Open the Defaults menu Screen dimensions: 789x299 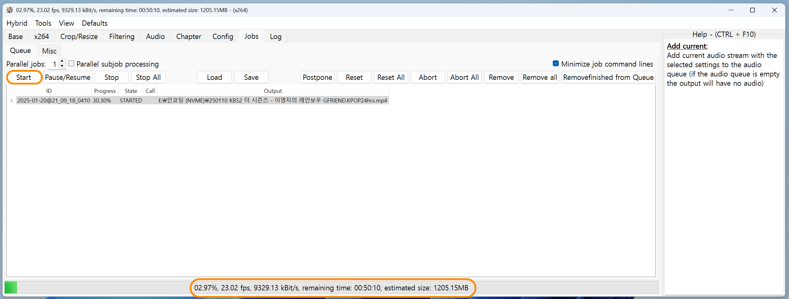point(95,23)
